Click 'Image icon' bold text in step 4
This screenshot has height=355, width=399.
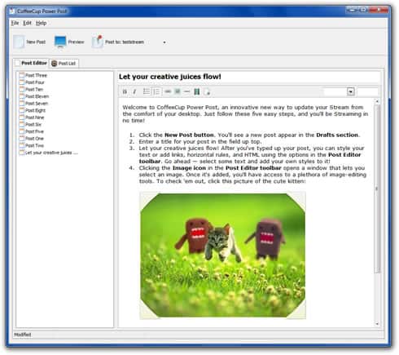point(189,168)
